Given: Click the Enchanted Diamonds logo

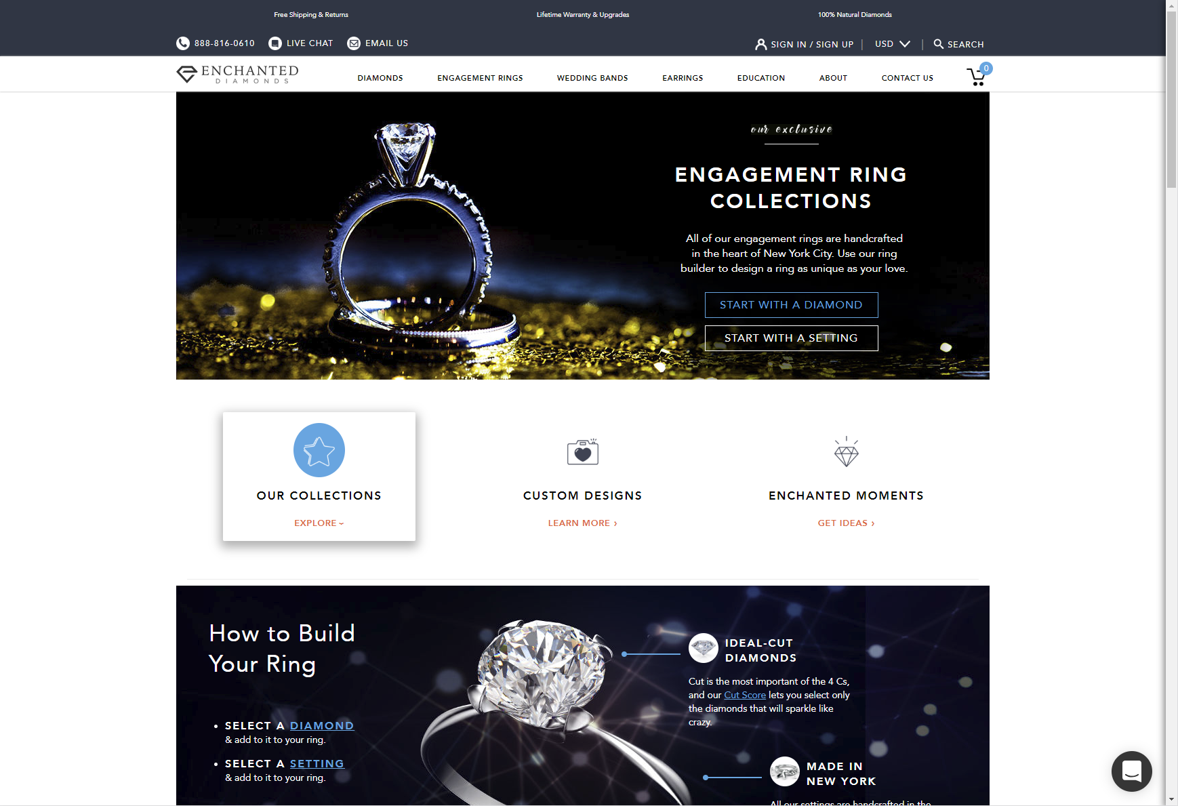Looking at the screenshot, I should 238,75.
